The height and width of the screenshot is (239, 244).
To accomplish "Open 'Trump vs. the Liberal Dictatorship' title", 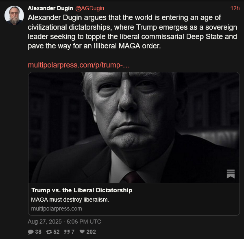I will click(82, 190).
